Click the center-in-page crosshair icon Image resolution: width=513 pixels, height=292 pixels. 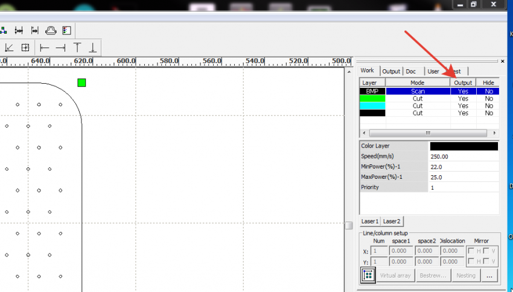point(25,48)
